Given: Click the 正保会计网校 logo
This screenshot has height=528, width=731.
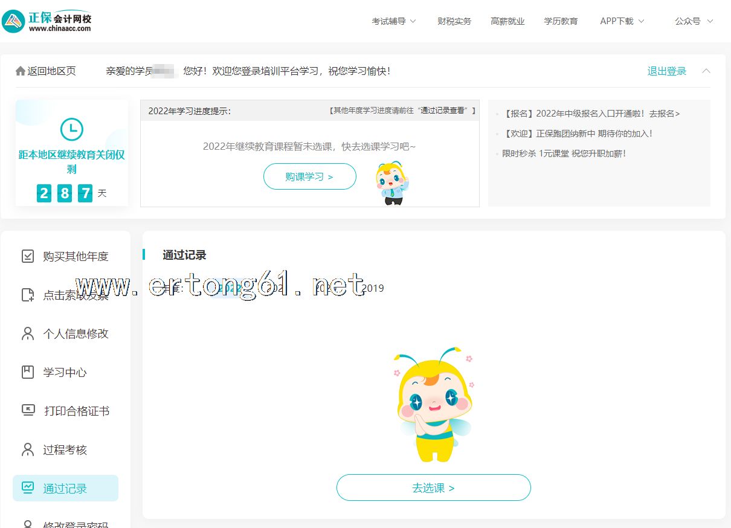Looking at the screenshot, I should [x=47, y=21].
